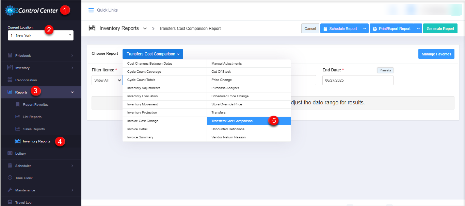Image resolution: width=465 pixels, height=206 pixels.
Task: Click the End Date input field
Action: (x=357, y=80)
